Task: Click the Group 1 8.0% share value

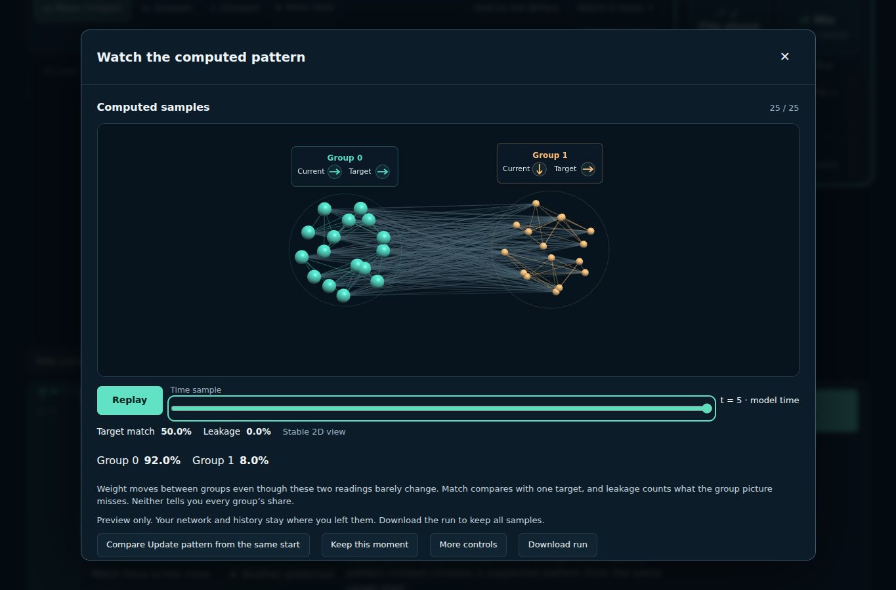Action: 230,461
